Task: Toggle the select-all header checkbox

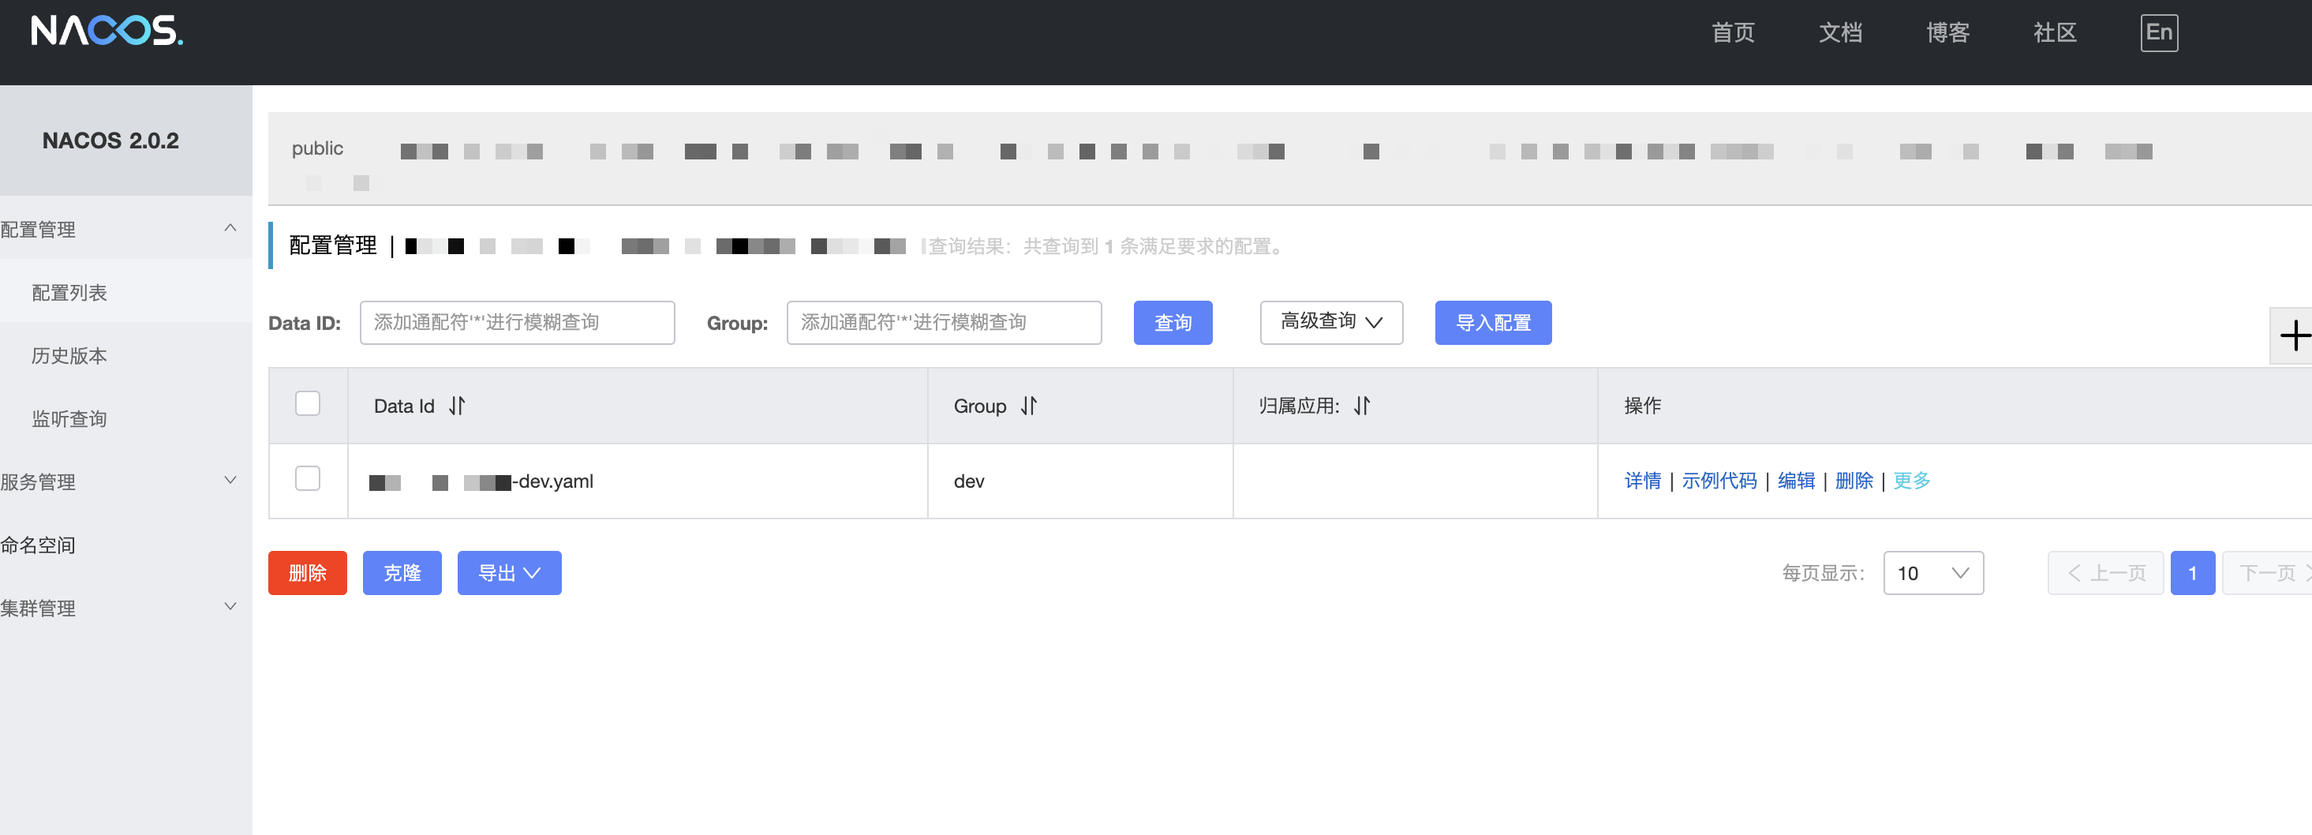Action: 308,404
